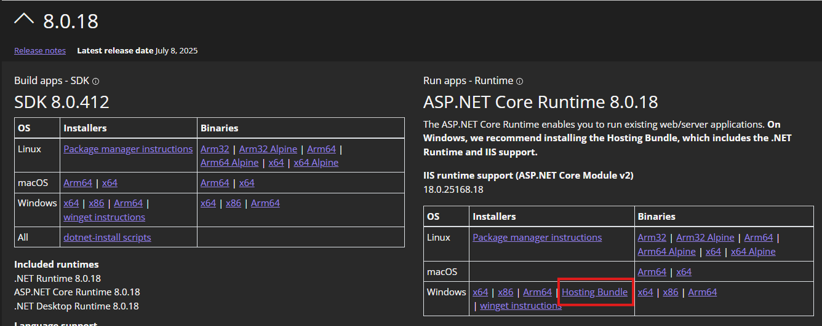Open Runtime Windows winget instructions
Viewport: 822px width, 326px height.
tap(521, 306)
